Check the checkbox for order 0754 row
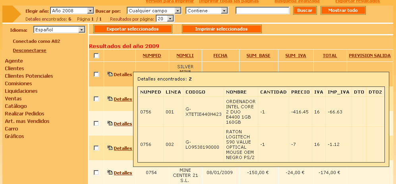This screenshot has height=184, width=396. coord(96,172)
